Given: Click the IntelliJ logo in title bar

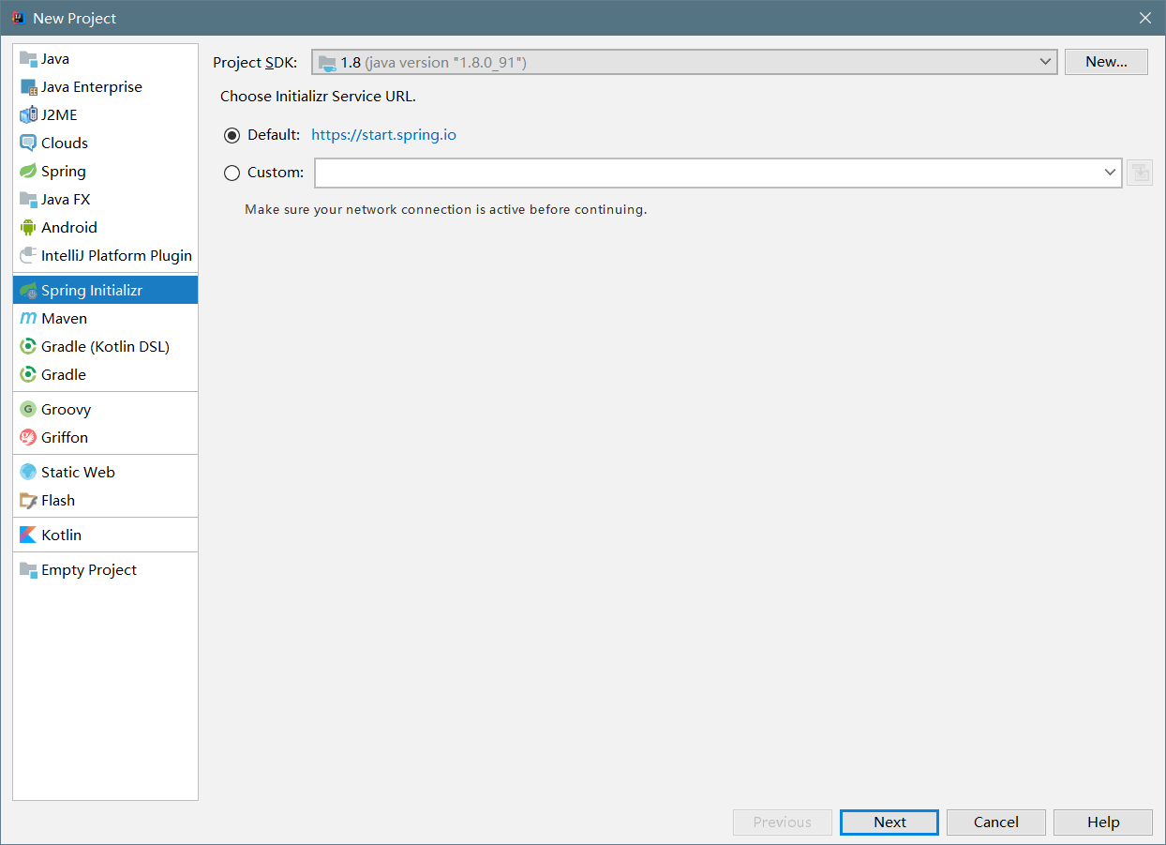Looking at the screenshot, I should (x=18, y=18).
